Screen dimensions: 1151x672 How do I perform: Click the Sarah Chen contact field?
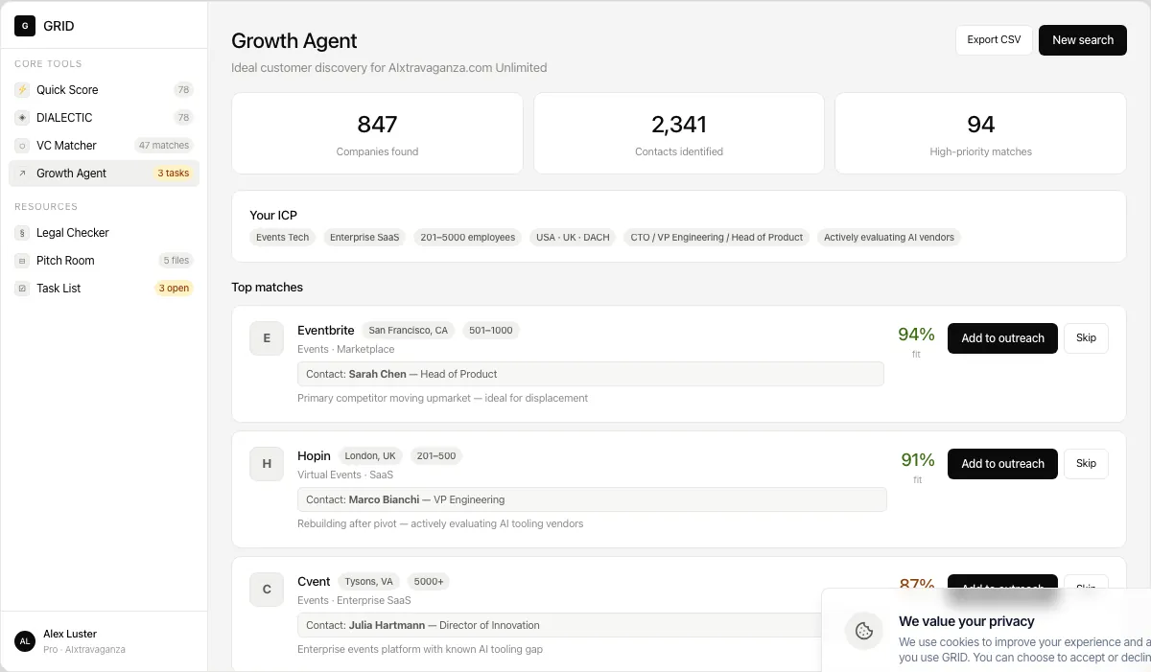point(591,374)
